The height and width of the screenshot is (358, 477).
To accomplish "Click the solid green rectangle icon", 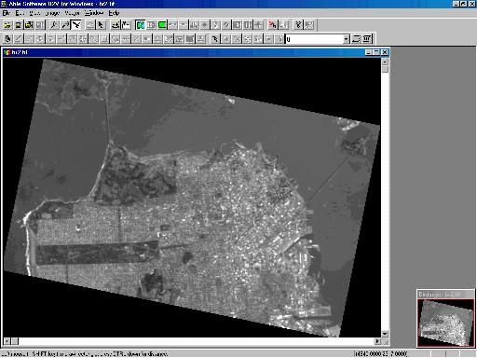I will [x=162, y=25].
